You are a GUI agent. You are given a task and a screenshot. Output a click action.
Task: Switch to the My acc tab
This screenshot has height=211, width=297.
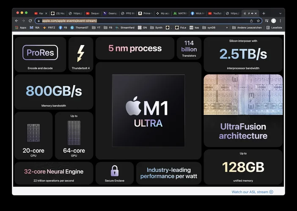163,14
